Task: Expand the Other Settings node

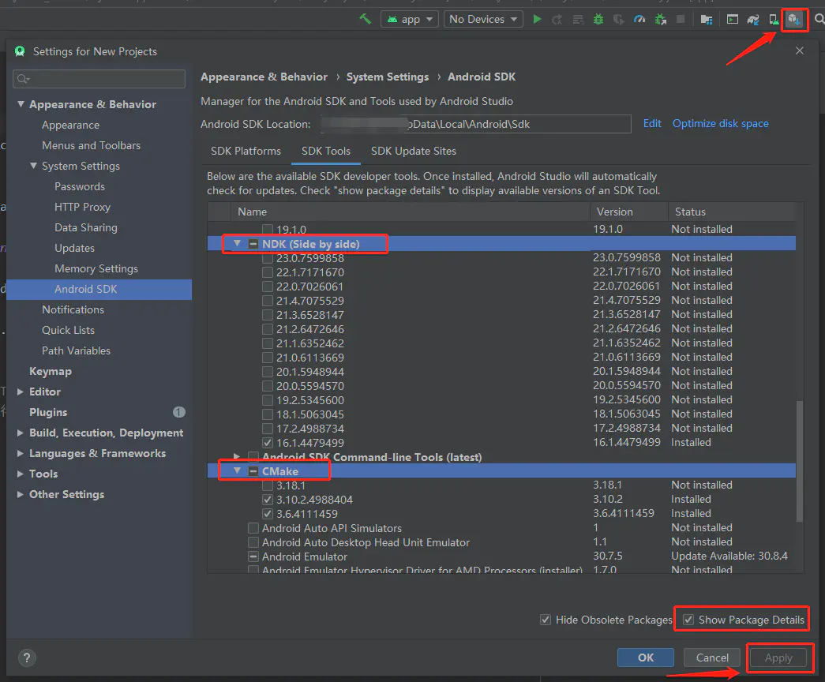Action: 21,494
